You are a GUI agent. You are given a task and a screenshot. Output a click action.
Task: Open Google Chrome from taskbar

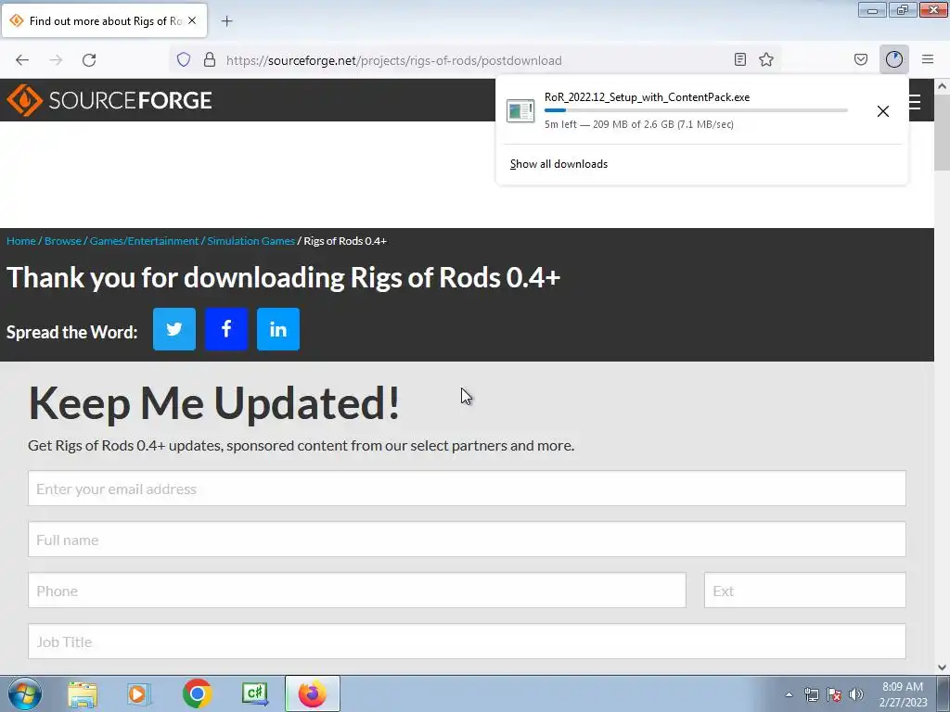197,693
